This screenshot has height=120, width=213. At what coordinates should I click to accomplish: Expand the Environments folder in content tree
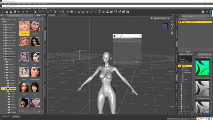coord(4,43)
